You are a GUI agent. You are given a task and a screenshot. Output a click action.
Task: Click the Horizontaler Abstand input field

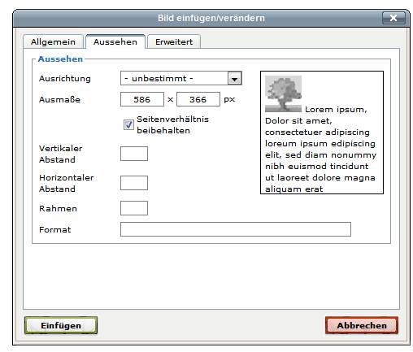[134, 183]
